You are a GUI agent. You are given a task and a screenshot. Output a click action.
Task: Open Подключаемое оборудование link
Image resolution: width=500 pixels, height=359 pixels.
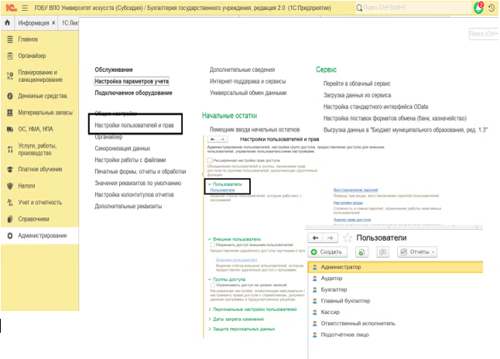(x=133, y=93)
